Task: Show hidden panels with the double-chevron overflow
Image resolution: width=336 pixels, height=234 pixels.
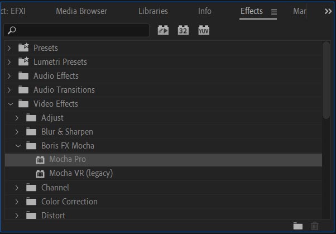Action: pyautogui.click(x=328, y=11)
